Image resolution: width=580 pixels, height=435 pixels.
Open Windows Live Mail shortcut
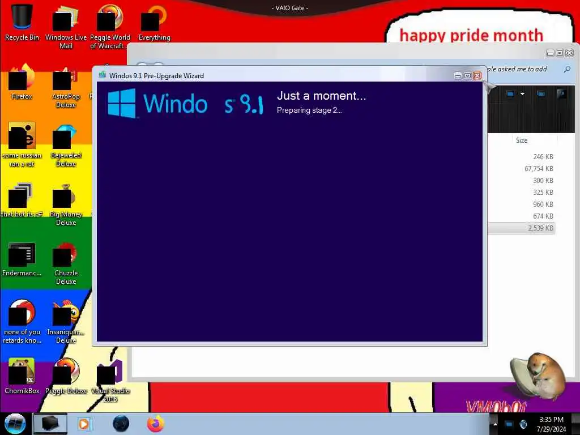tap(66, 26)
